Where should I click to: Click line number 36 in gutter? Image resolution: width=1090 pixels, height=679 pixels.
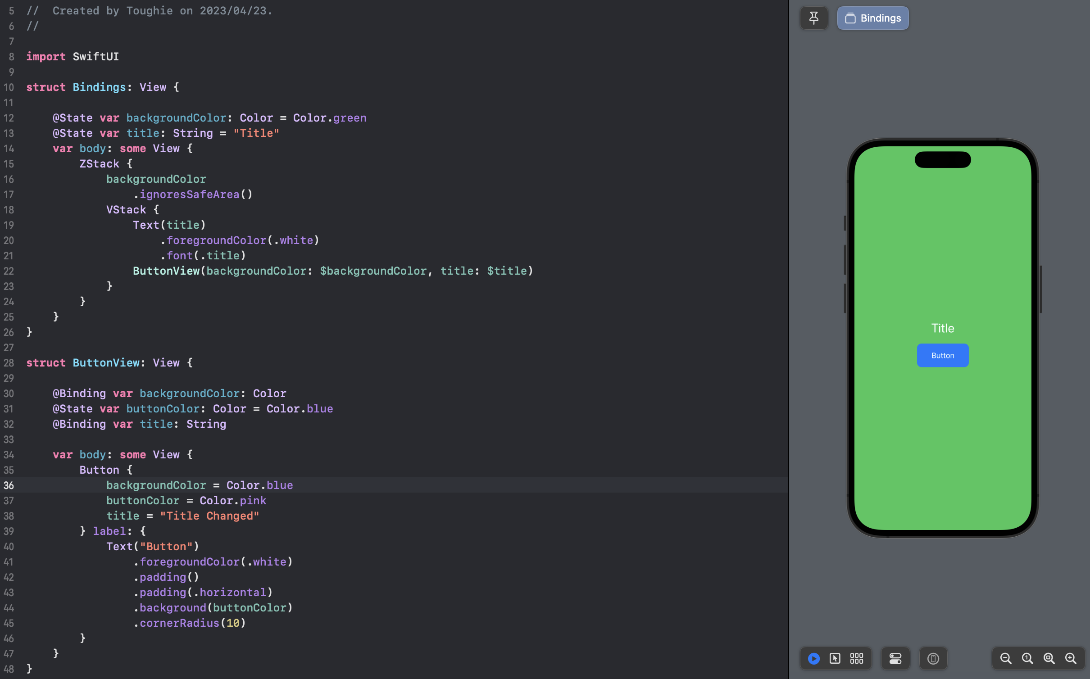tap(9, 485)
